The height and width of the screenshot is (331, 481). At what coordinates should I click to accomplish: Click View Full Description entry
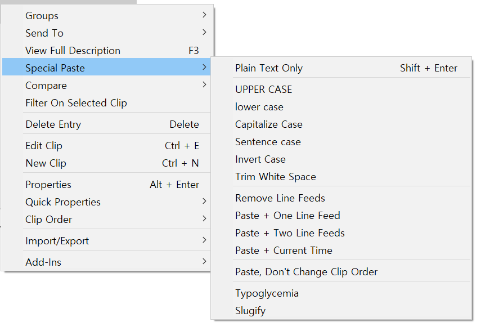[73, 51]
